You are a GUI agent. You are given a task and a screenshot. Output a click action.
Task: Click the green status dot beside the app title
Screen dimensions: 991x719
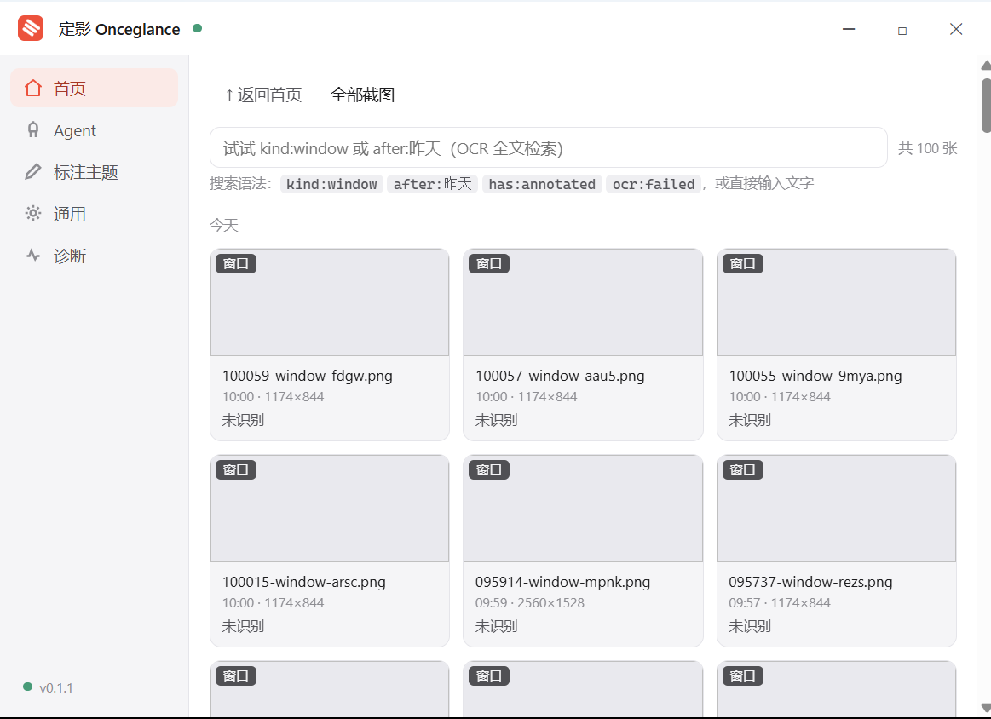click(197, 28)
